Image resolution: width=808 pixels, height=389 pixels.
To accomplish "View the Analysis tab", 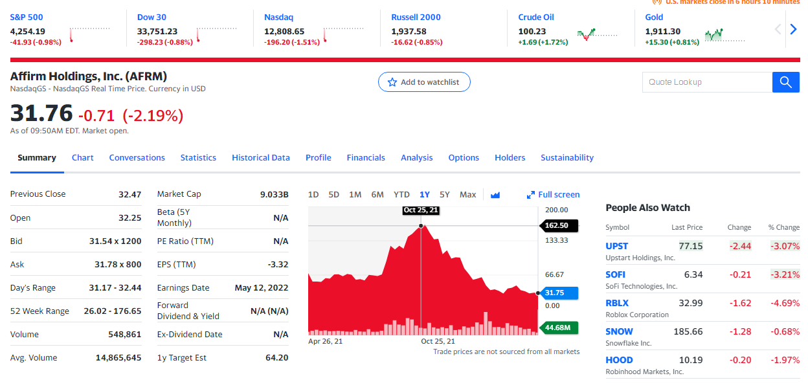I will pos(417,157).
